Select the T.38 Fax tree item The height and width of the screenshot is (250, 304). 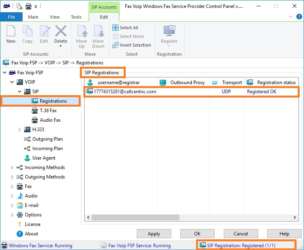click(44, 111)
